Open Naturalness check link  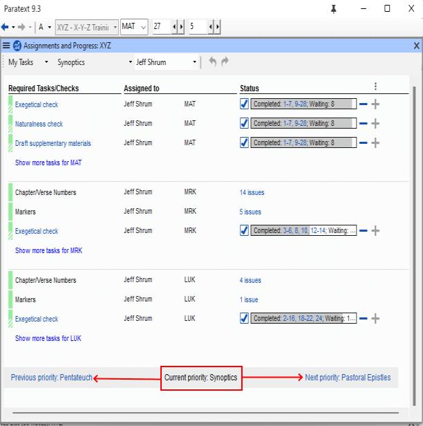39,124
